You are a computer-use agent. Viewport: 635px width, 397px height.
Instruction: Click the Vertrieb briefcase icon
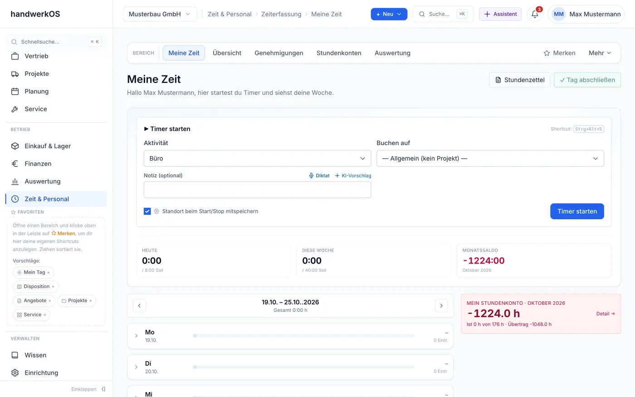(15, 56)
